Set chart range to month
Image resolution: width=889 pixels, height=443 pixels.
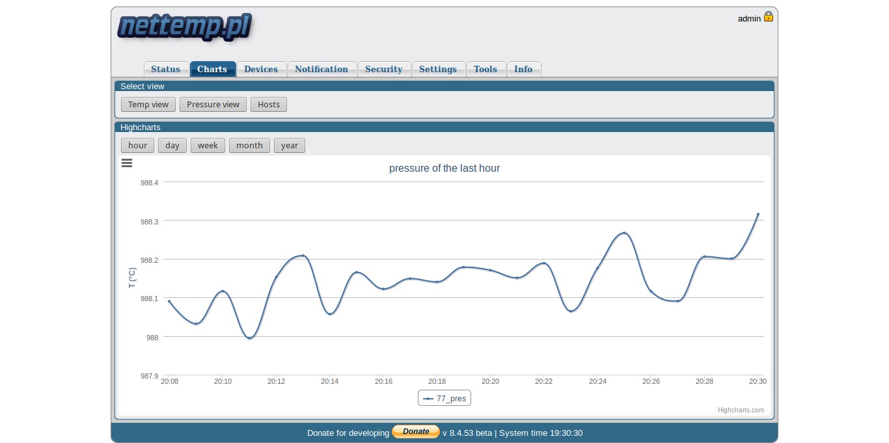coord(249,146)
